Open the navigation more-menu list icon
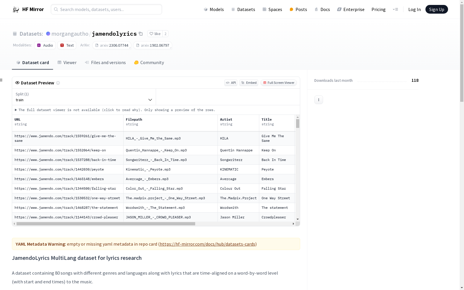This screenshot has width=464, height=290. coord(395,9)
